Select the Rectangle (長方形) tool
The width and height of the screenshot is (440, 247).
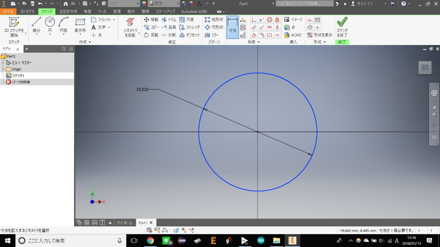80,26
